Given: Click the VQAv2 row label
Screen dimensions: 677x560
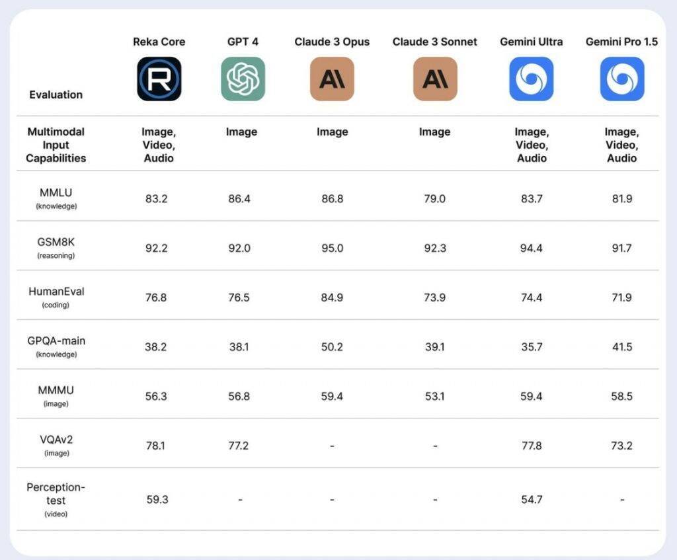Looking at the screenshot, I should [x=56, y=445].
